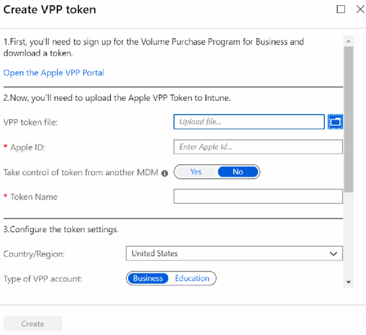This screenshot has width=366, height=335.
Task: Click the folder browse icon for VPP token file
Action: coord(335,122)
